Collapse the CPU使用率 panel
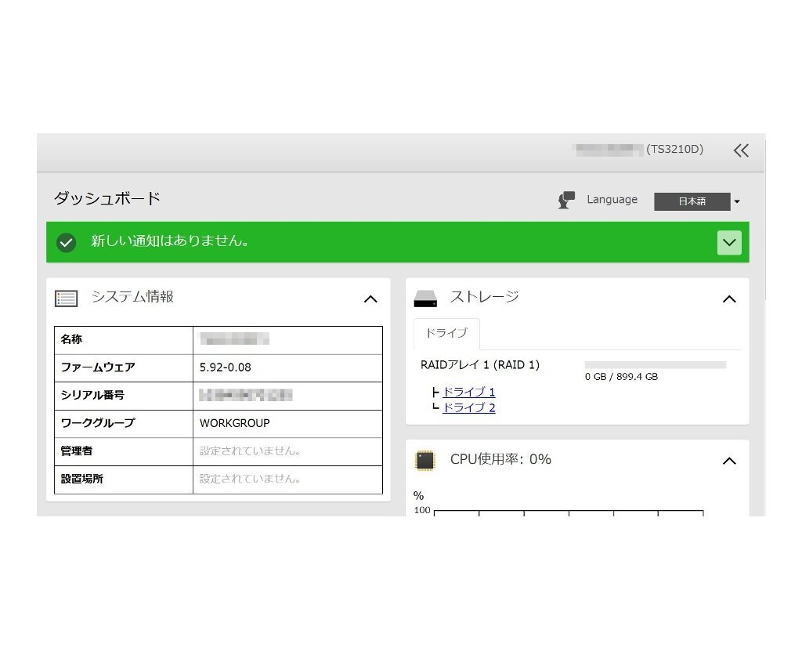 coord(729,461)
